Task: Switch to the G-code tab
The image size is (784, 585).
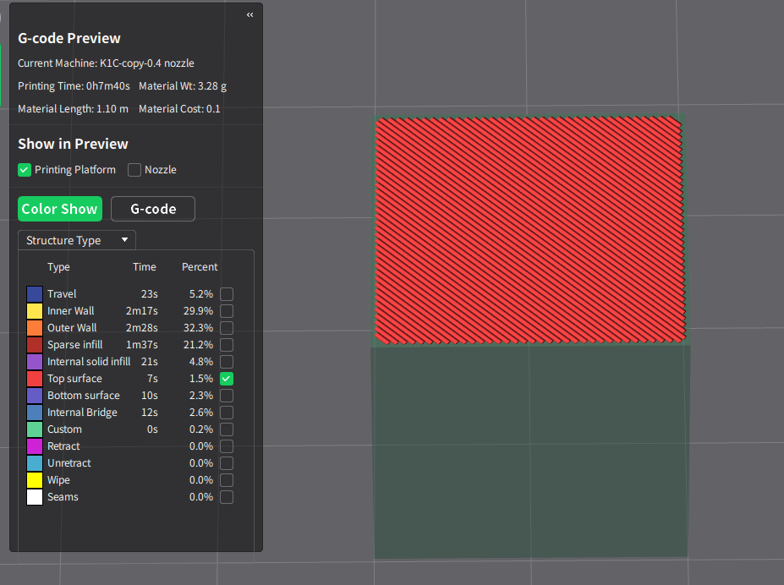Action: coord(153,209)
